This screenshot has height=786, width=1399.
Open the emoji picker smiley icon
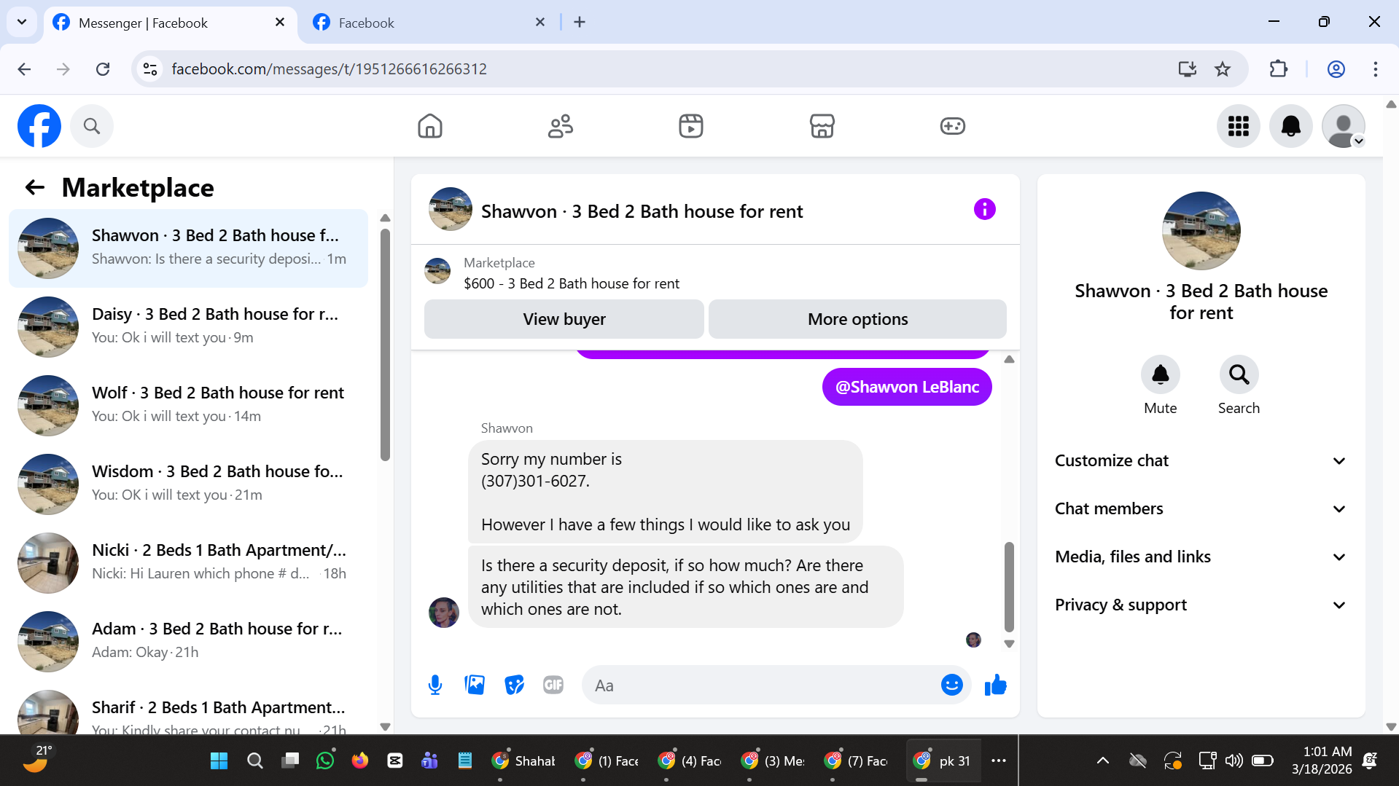tap(951, 685)
